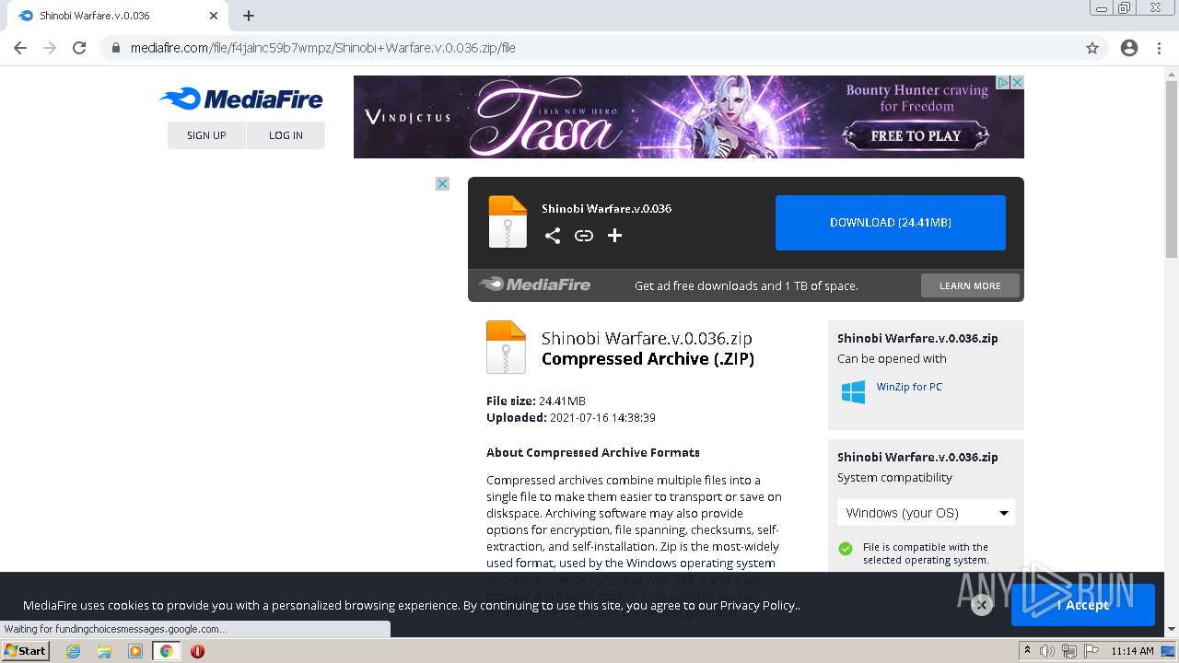The height and width of the screenshot is (663, 1179).
Task: Open the file explorer taskbar icon
Action: tap(104, 651)
